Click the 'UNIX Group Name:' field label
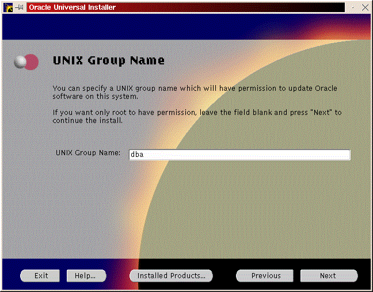 [x=88, y=153]
